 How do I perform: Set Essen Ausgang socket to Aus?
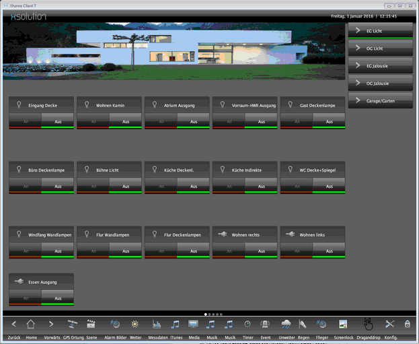pyautogui.click(x=57, y=298)
